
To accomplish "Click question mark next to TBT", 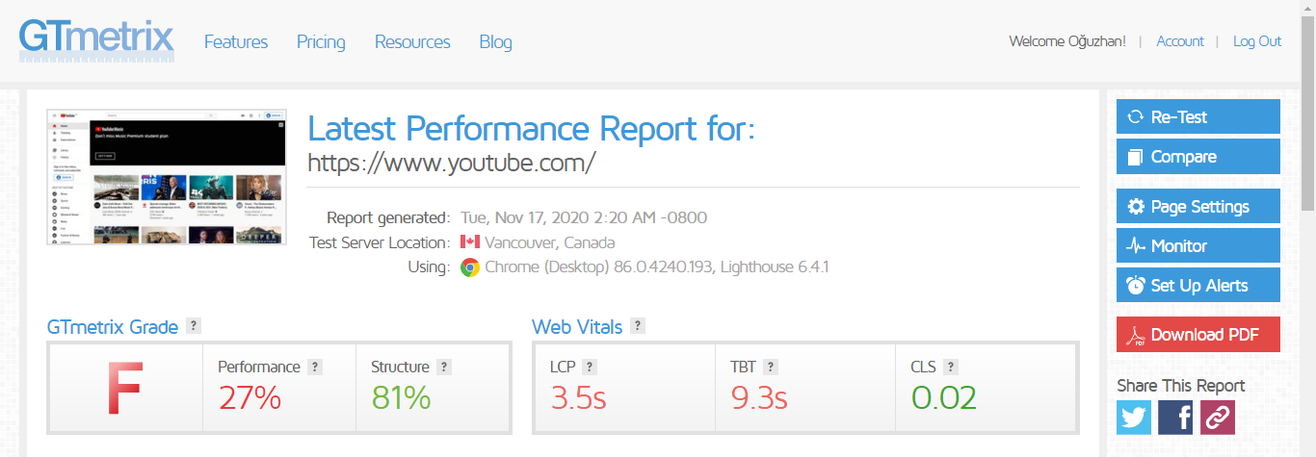I will pyautogui.click(x=771, y=367).
